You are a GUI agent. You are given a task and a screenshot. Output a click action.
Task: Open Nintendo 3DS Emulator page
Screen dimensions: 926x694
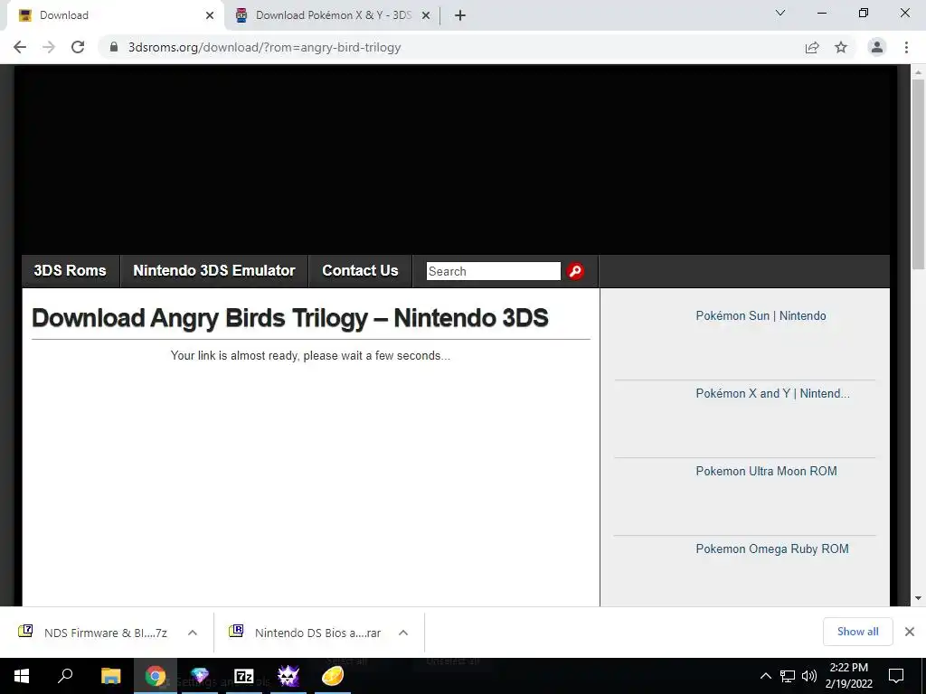[213, 271]
